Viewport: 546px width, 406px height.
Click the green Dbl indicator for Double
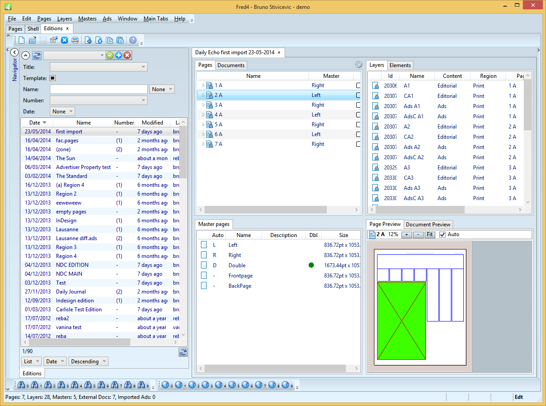311,265
